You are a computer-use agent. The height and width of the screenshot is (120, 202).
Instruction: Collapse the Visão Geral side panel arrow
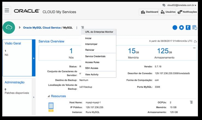(x=34, y=58)
